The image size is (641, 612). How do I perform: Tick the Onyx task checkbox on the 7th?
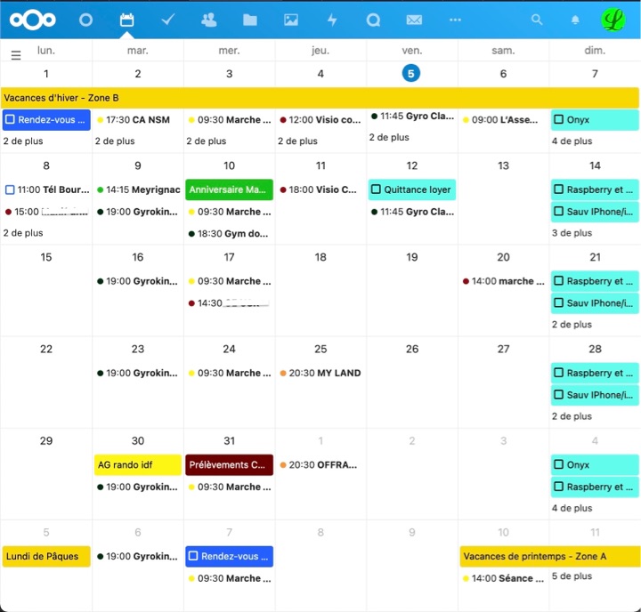point(558,120)
